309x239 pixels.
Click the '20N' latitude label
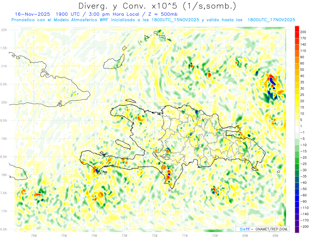pos(4,102)
